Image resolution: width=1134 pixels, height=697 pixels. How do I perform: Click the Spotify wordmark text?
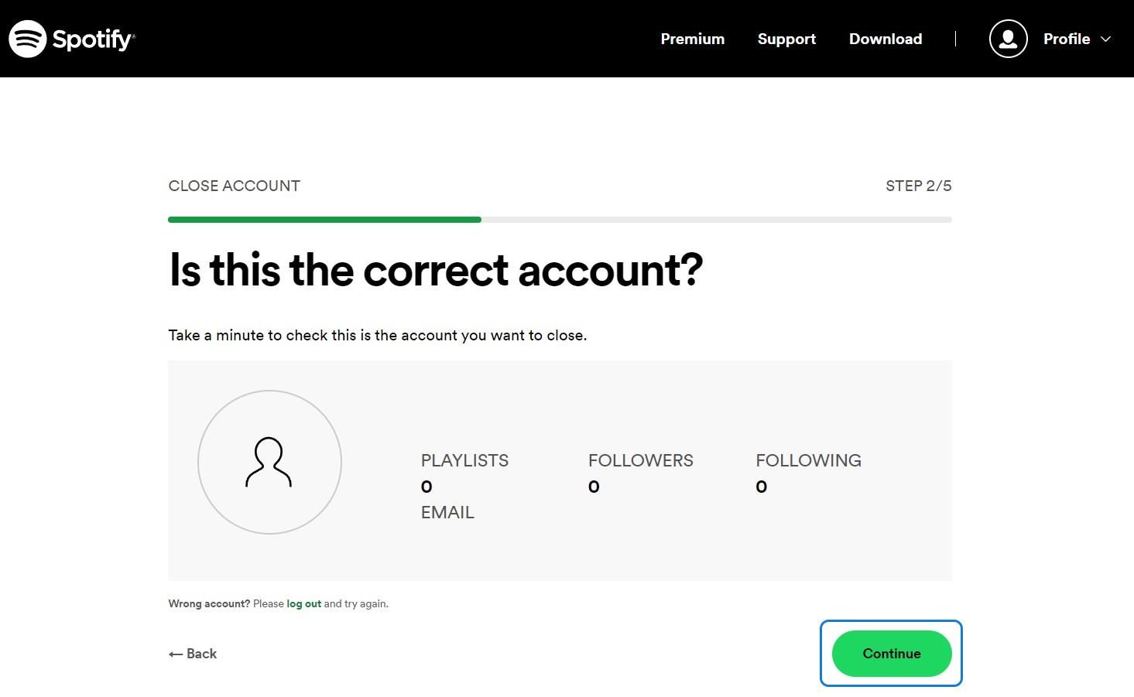pos(93,39)
